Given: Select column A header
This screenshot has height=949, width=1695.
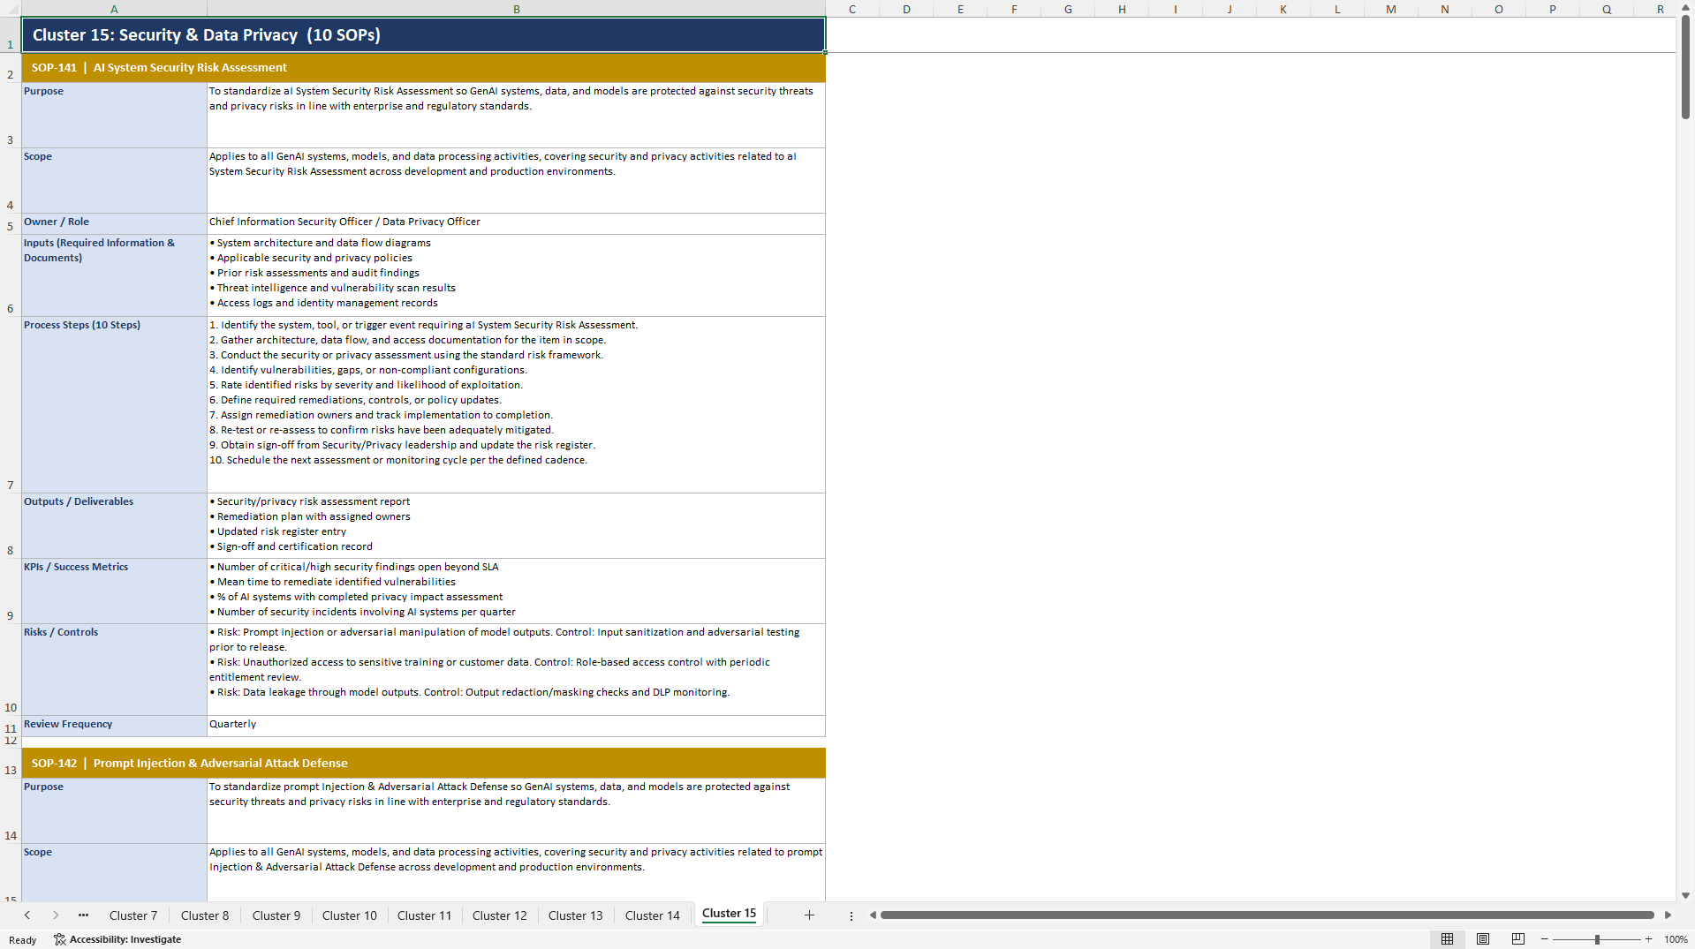Looking at the screenshot, I should [114, 9].
